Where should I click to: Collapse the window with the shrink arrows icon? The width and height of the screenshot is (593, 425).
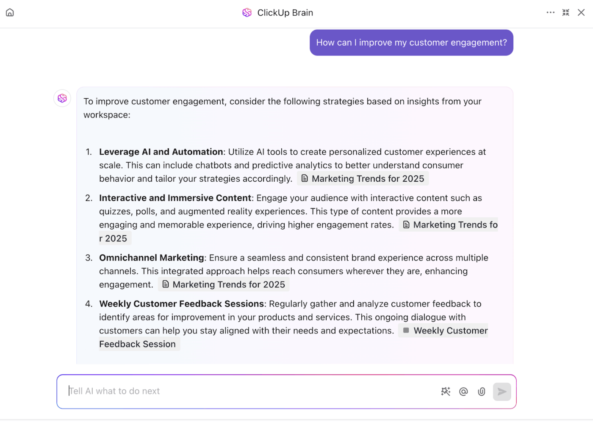point(565,12)
